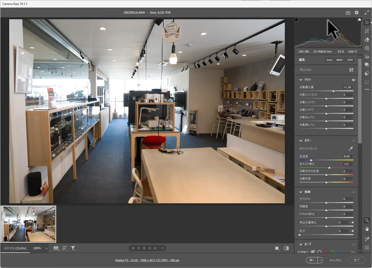Open the zoom level dropdown next to 100%

pyautogui.click(x=47, y=248)
